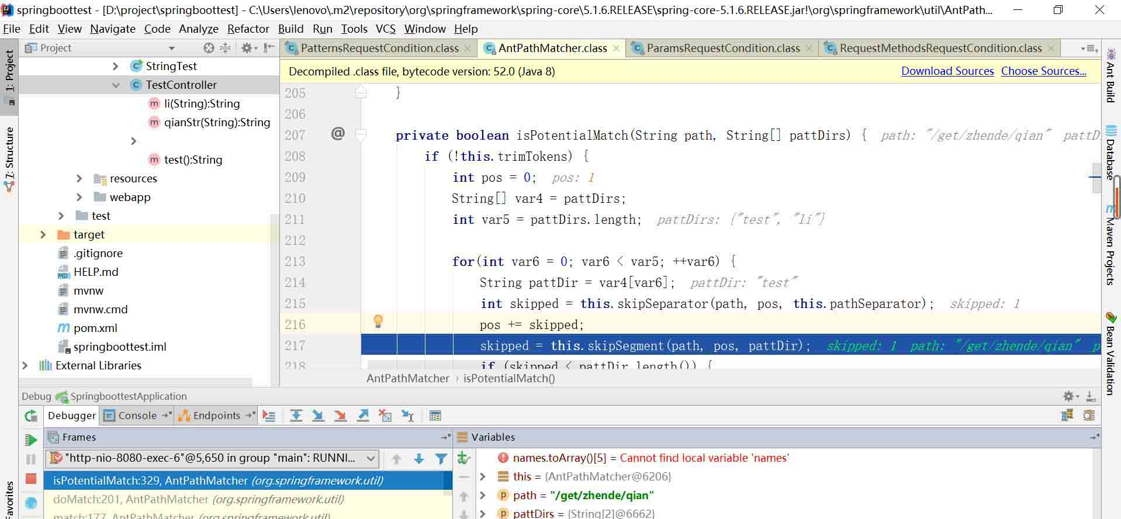Click the debug panel settings gear
Image resolution: width=1121 pixels, height=519 pixels.
click(1070, 396)
